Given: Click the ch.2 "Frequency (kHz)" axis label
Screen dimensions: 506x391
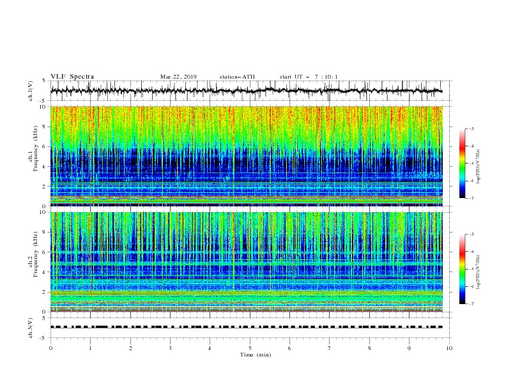Looking at the screenshot, I should click(x=36, y=254).
